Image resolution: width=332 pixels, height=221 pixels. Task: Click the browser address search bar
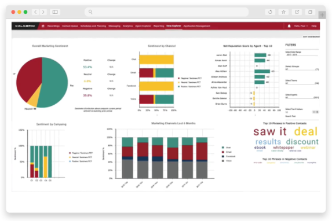click(167, 12)
